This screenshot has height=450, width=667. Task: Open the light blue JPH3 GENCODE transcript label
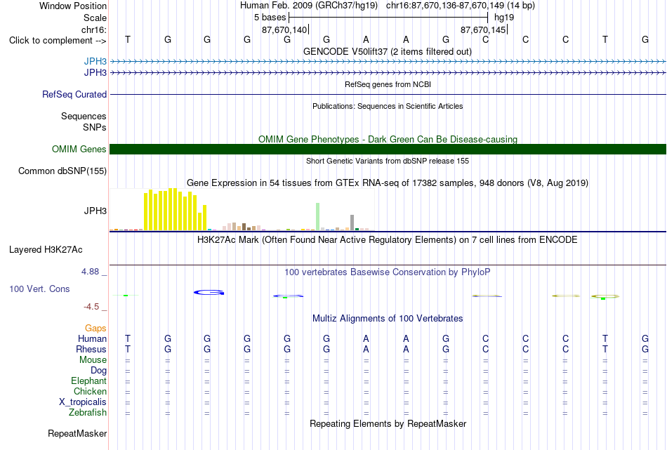click(x=95, y=61)
